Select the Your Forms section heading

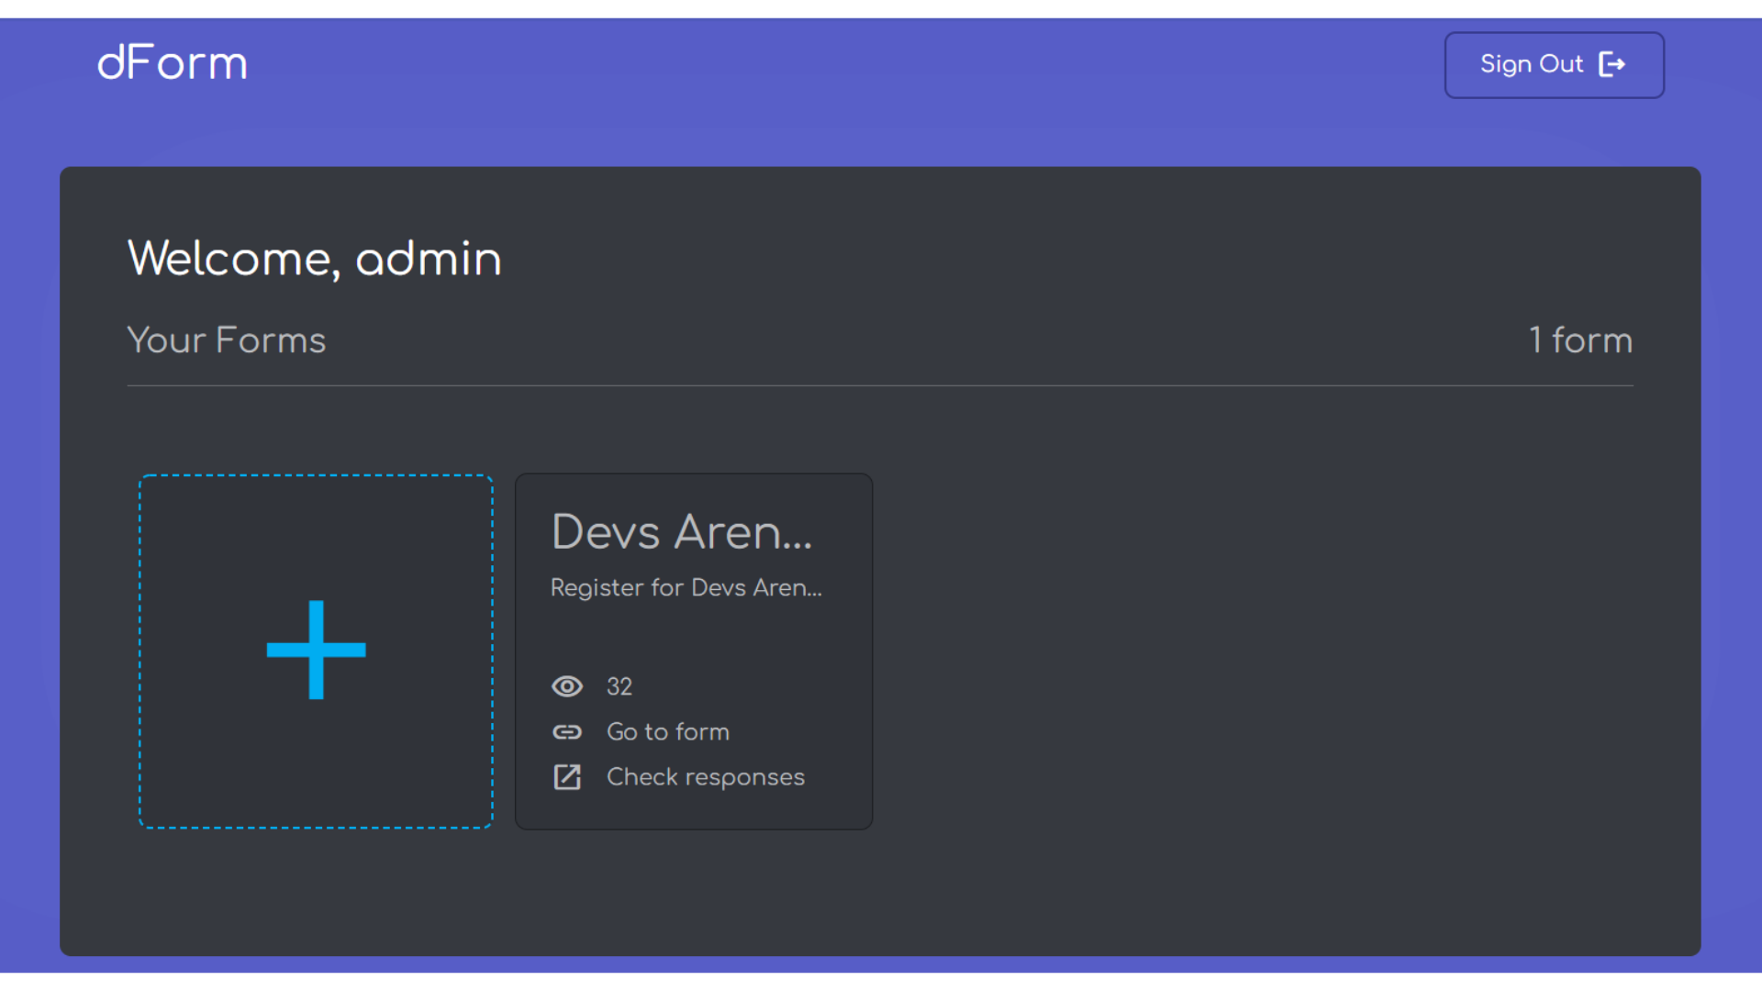(x=226, y=340)
